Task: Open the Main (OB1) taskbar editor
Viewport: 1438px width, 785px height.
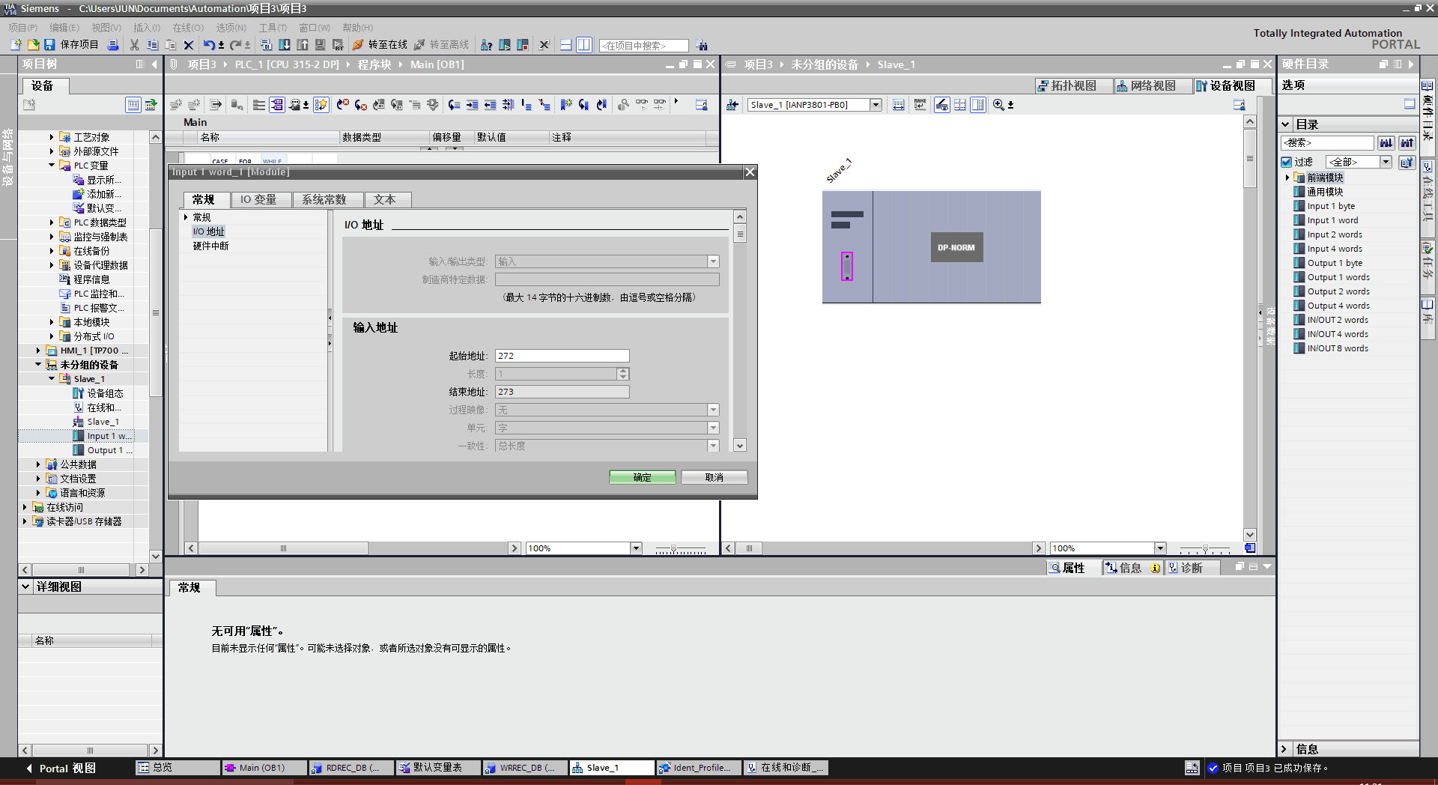Action: (x=264, y=768)
